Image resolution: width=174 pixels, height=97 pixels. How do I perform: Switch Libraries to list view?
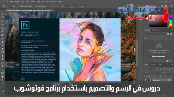(x=171, y=34)
